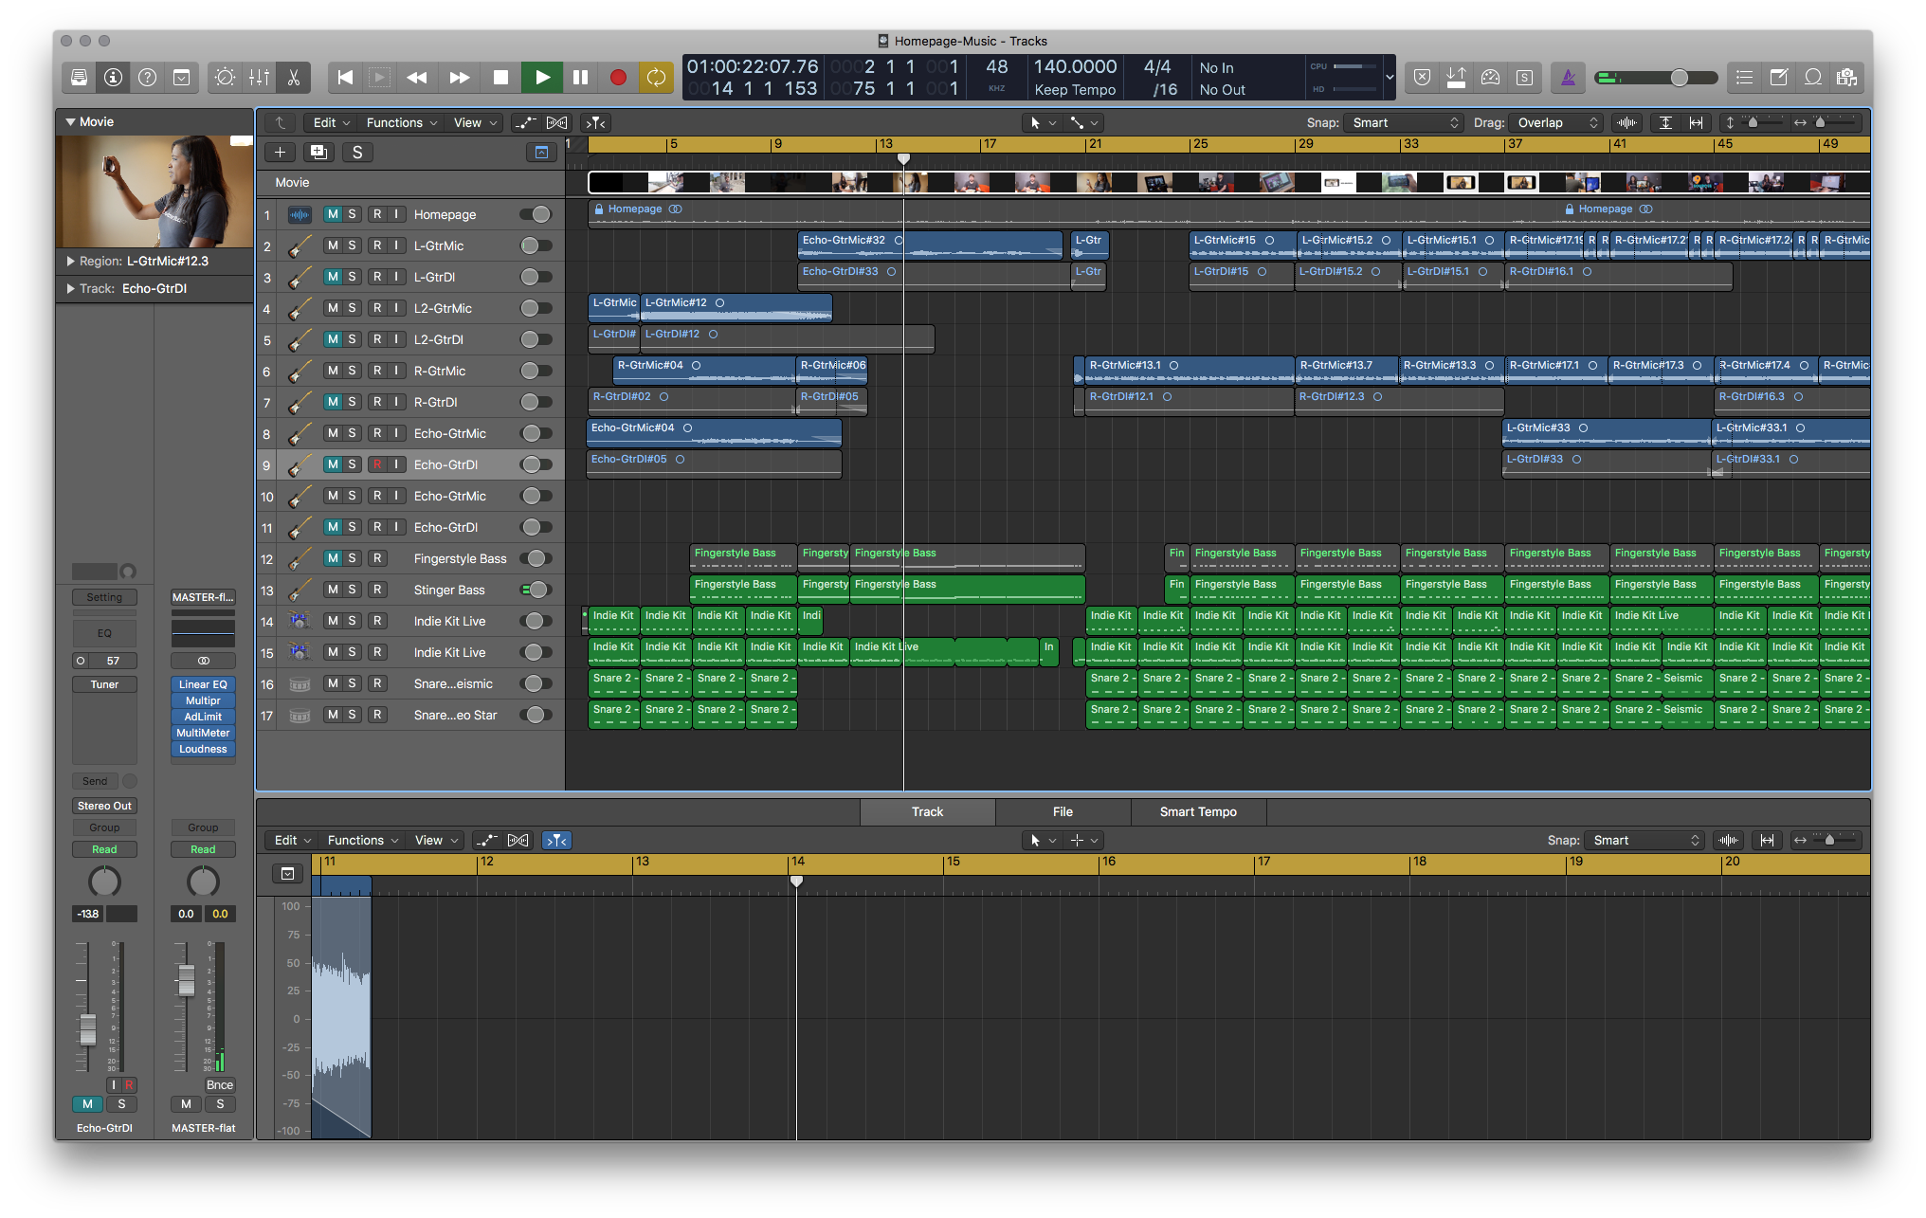Expand Region L-GtrMic#12.3 inspector
The image size is (1926, 1218).
[71, 261]
